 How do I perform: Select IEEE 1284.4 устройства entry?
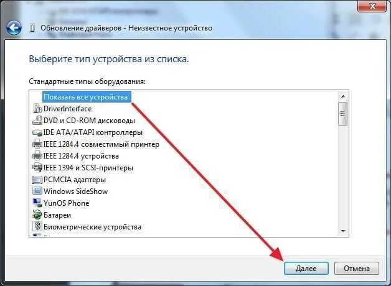pyautogui.click(x=81, y=156)
